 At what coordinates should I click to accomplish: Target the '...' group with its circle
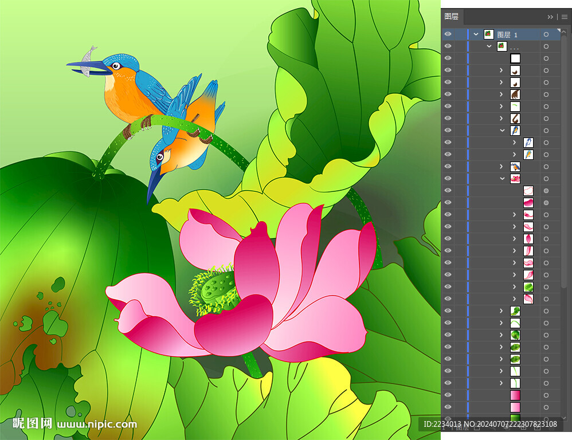[546, 46]
